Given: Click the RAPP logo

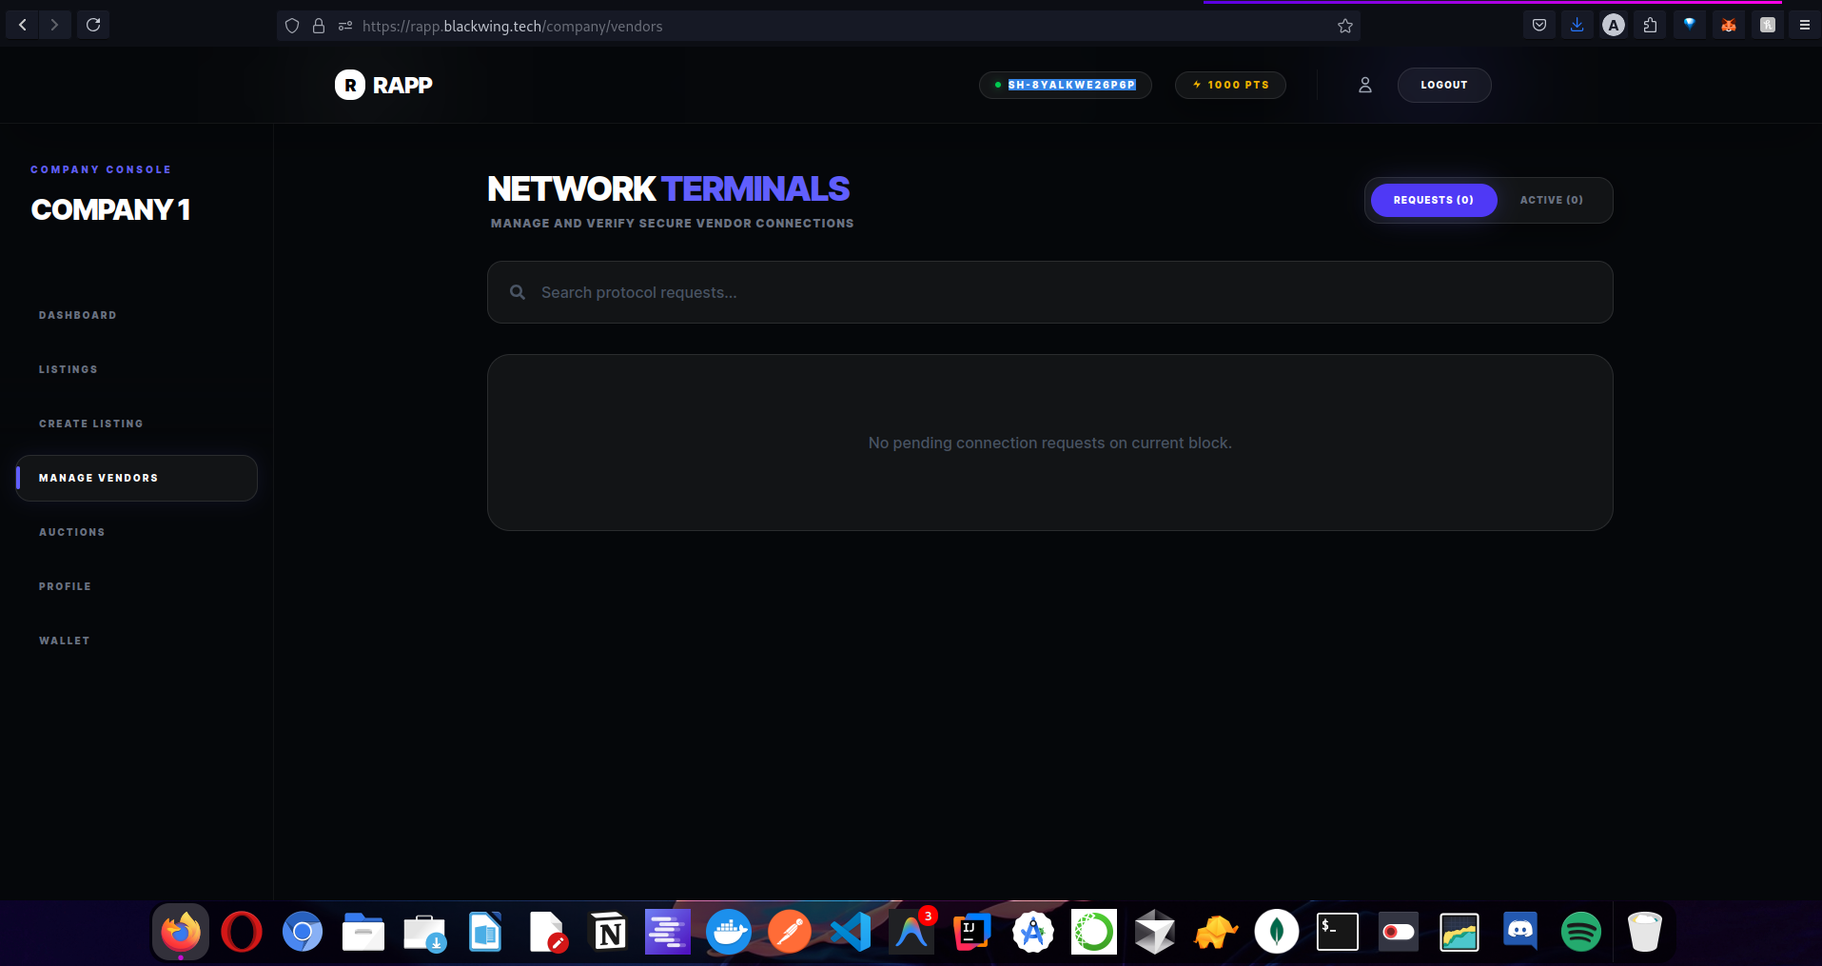Looking at the screenshot, I should coord(383,85).
